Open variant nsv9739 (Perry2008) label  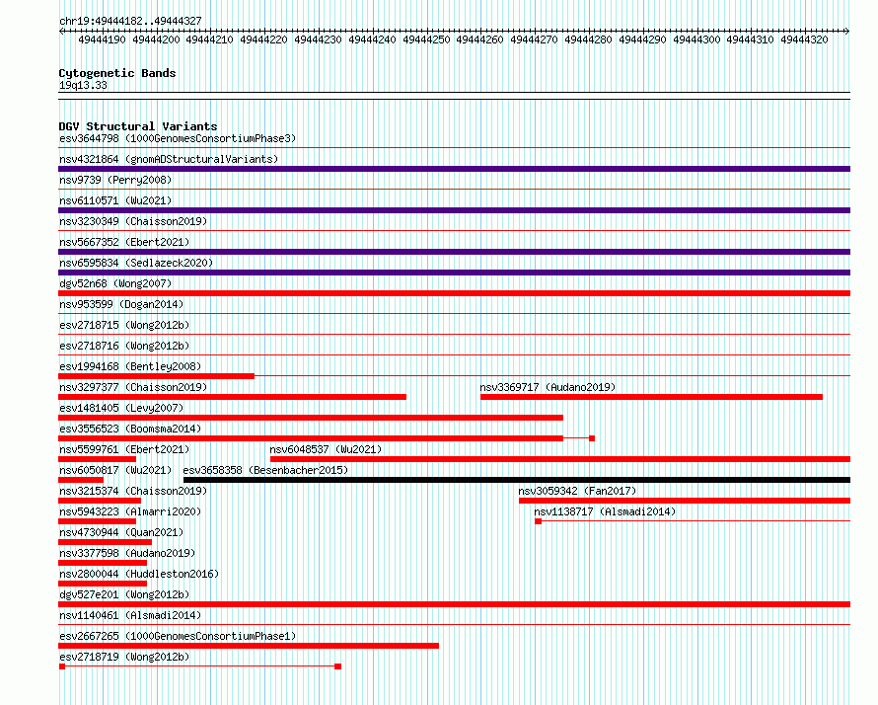115,180
